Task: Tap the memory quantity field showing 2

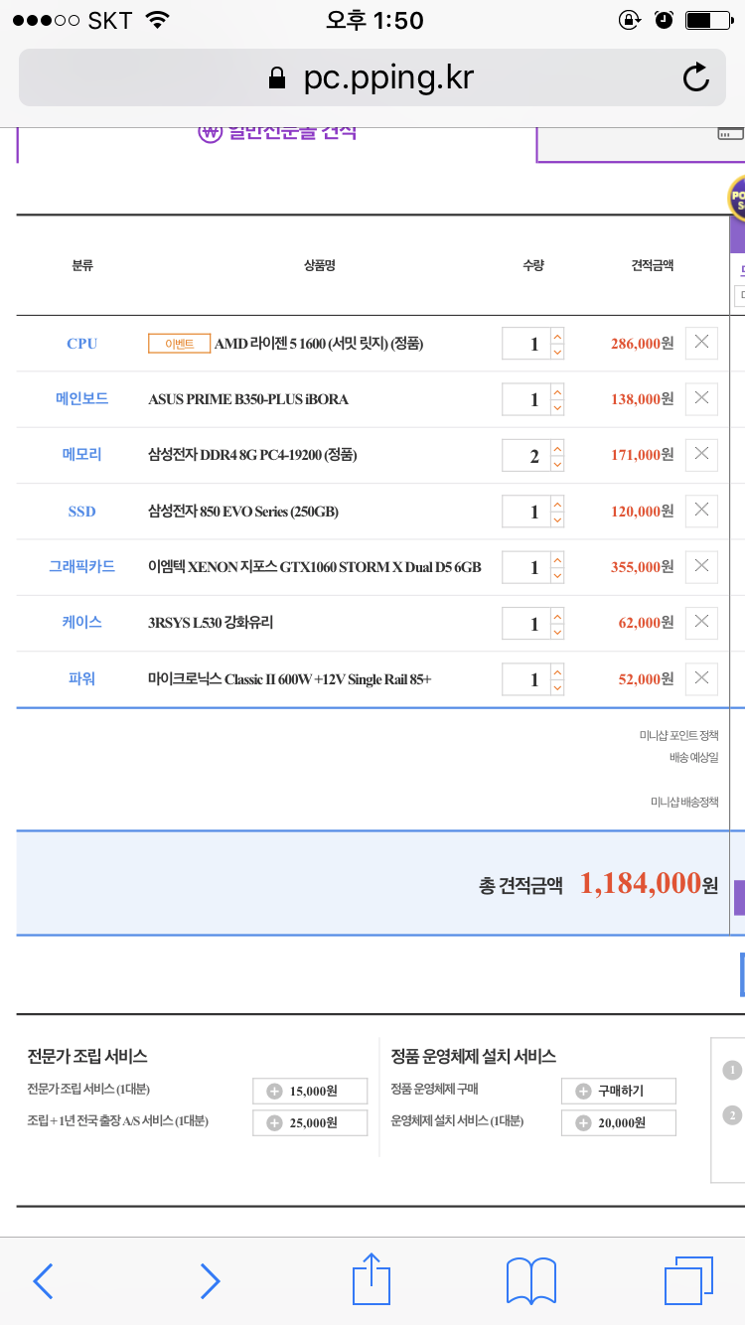Action: click(x=525, y=456)
